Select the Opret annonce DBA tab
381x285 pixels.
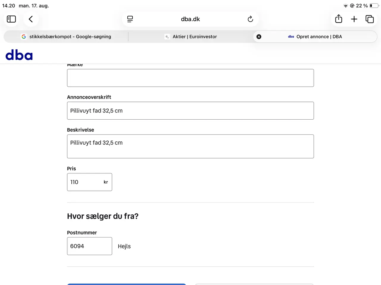[x=315, y=37]
